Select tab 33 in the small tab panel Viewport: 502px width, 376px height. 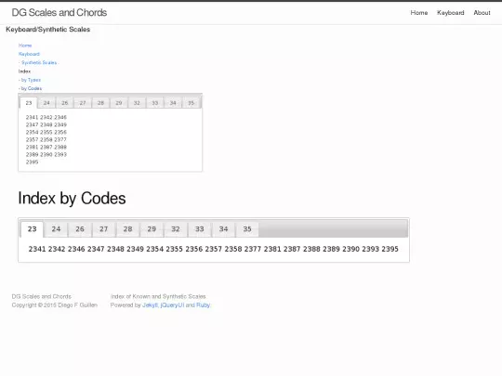click(155, 103)
